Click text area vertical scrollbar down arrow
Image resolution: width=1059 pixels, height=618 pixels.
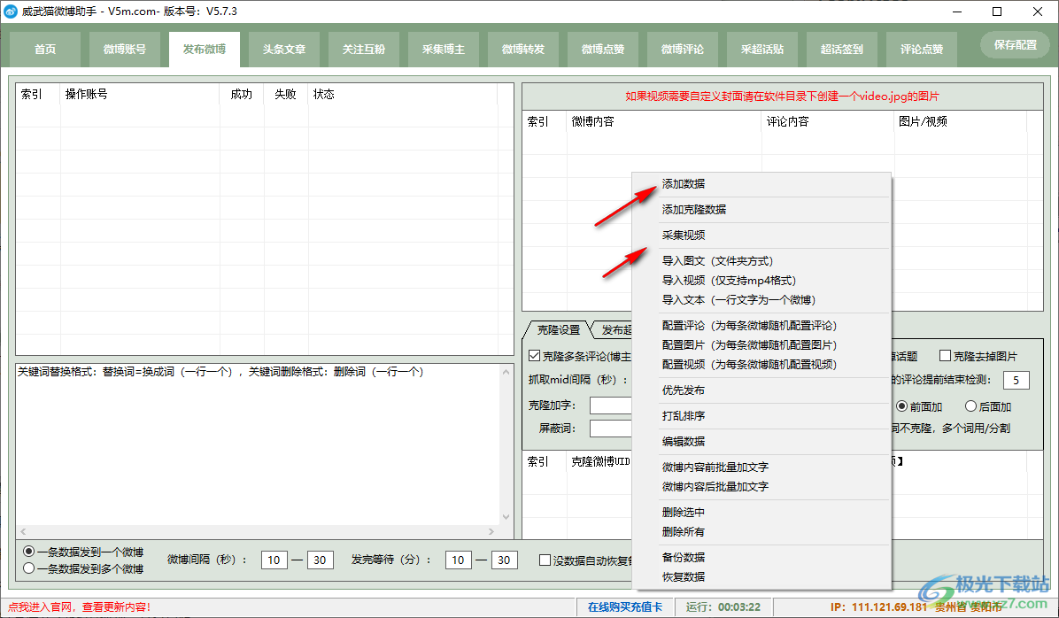tap(506, 517)
